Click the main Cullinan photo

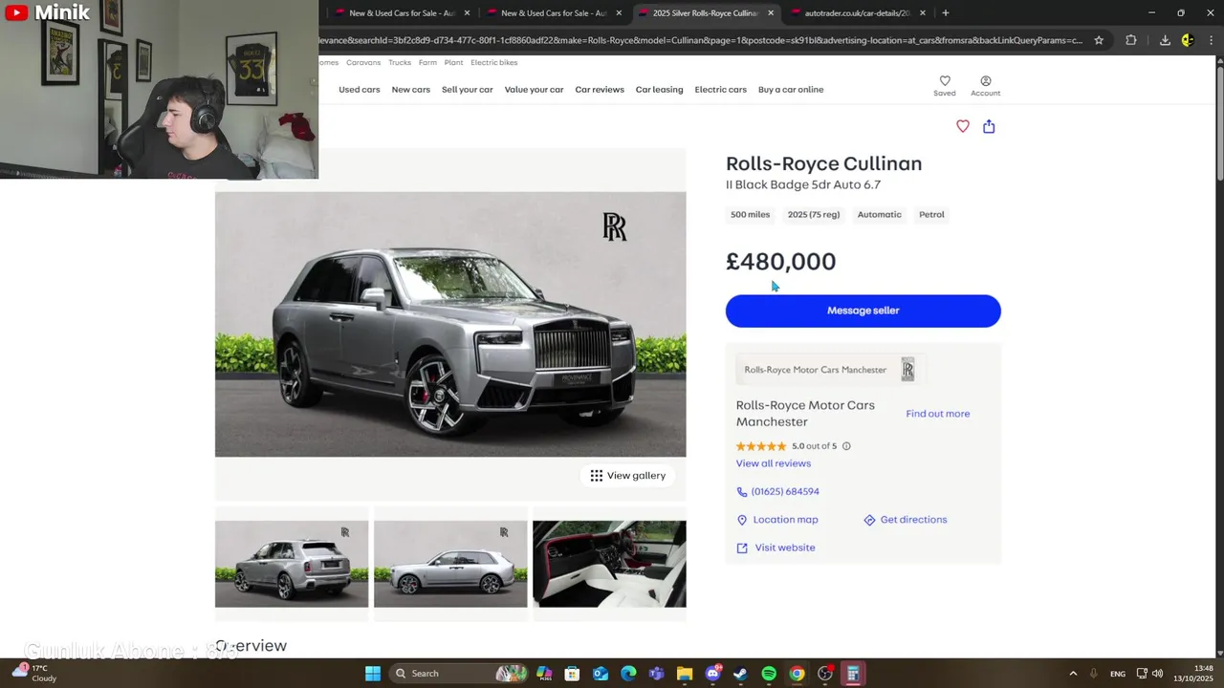click(x=450, y=324)
